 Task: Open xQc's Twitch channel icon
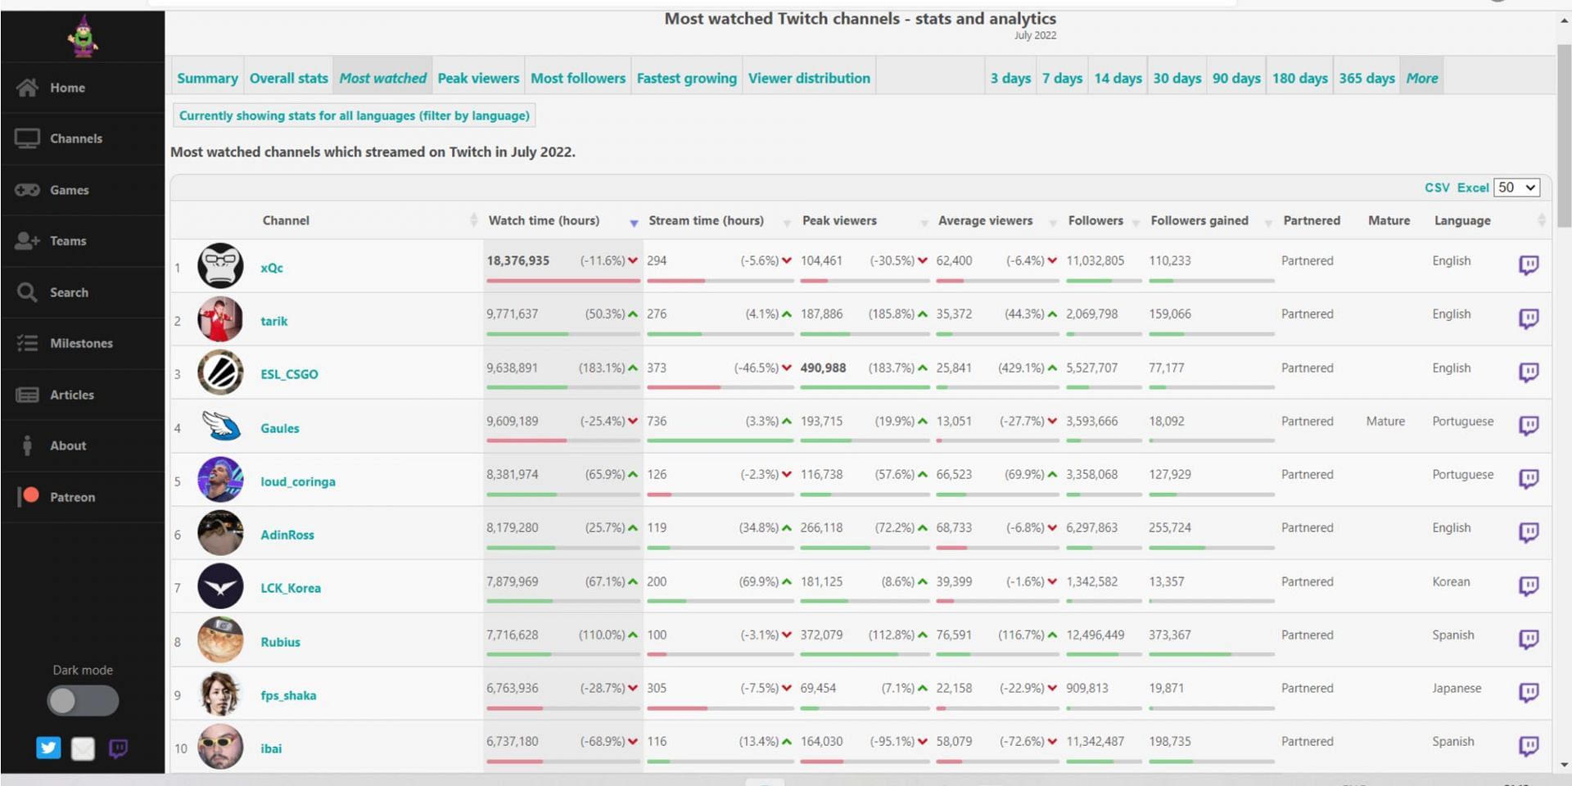pos(1529,264)
